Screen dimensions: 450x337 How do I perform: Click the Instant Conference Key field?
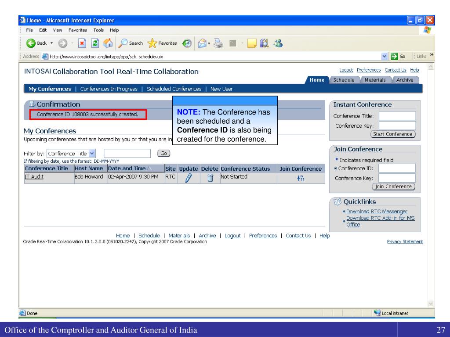(x=397, y=125)
